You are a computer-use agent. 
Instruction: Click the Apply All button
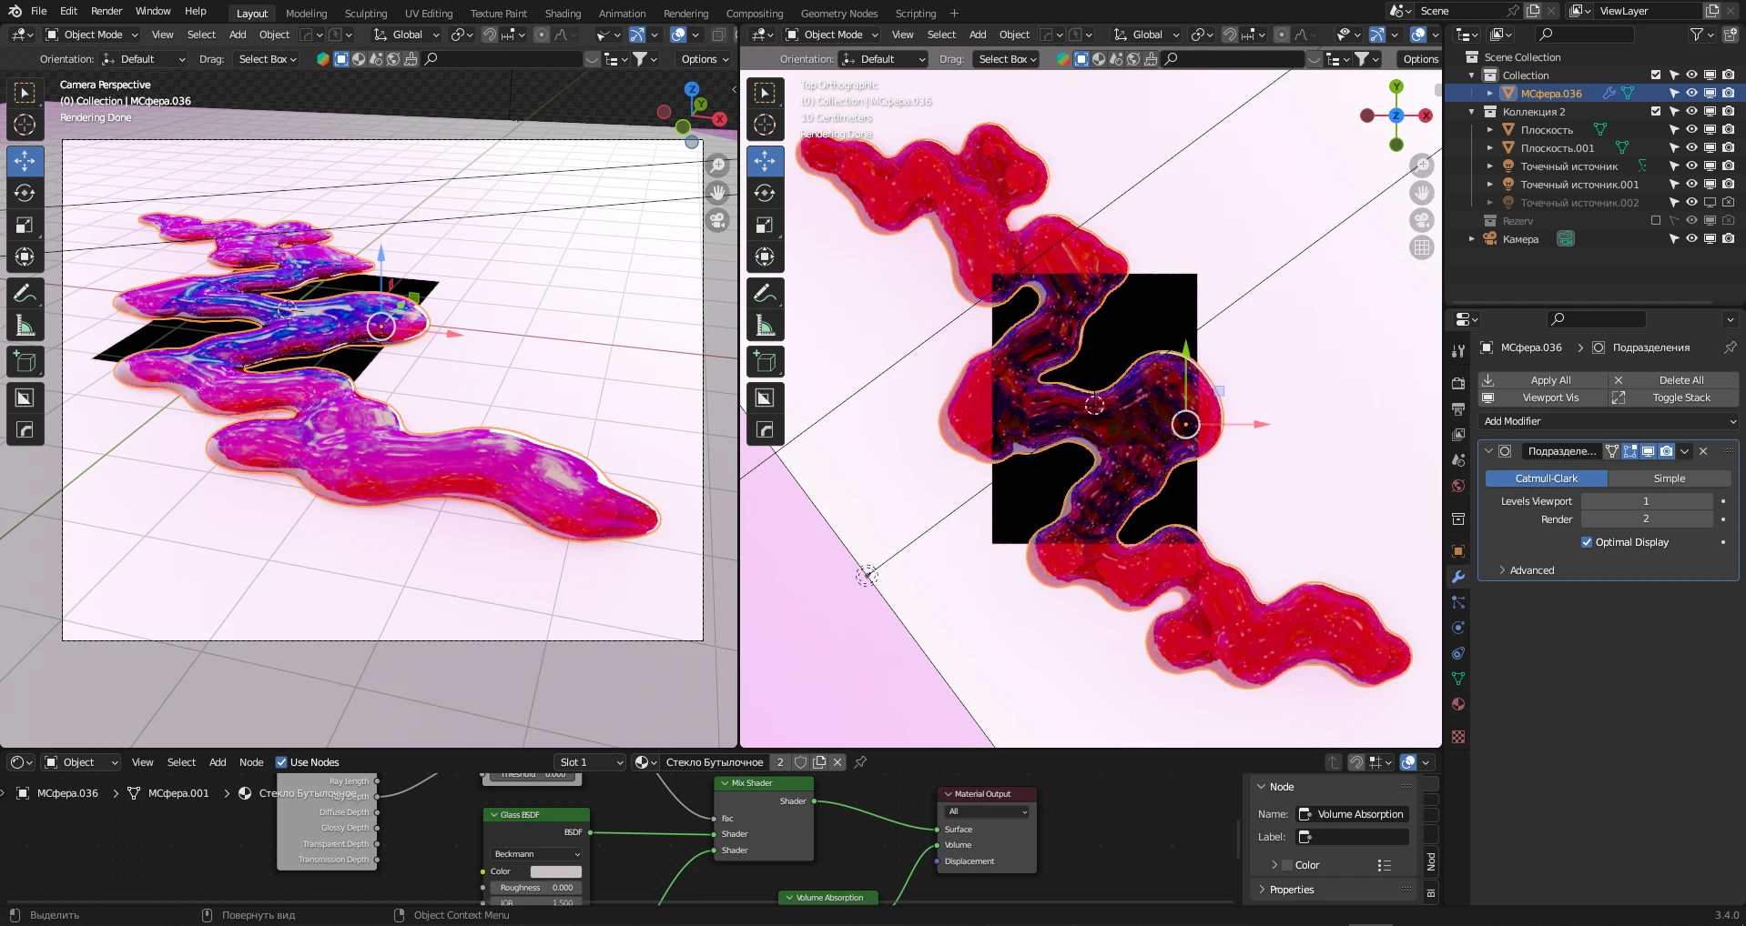click(1551, 379)
